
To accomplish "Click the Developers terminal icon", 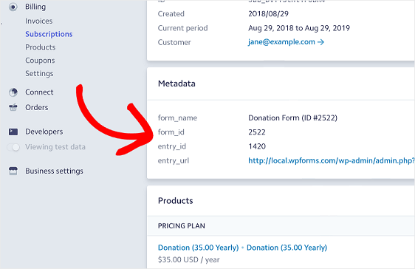I will tap(13, 132).
